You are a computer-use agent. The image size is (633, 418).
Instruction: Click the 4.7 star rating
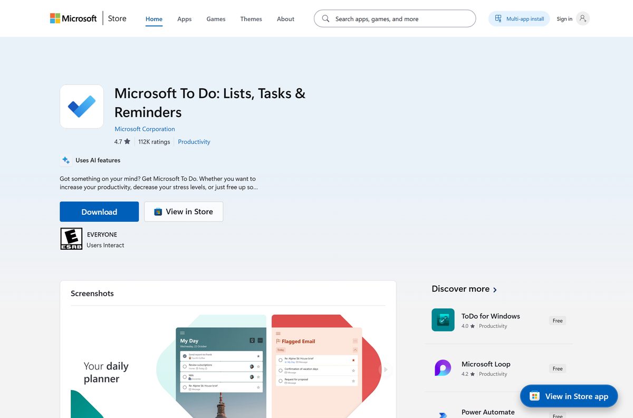click(122, 141)
